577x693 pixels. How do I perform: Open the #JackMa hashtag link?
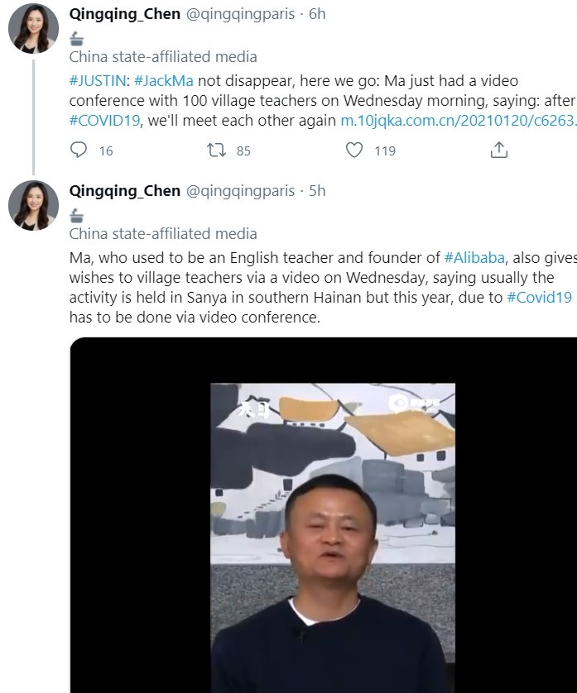pos(164,81)
